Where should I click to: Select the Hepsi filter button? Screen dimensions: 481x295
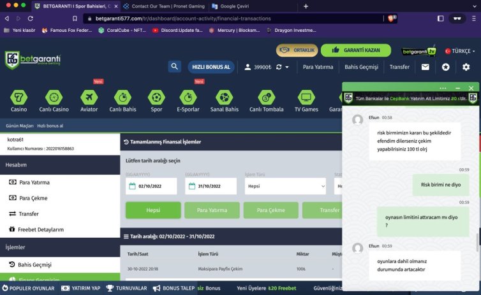[x=153, y=210]
